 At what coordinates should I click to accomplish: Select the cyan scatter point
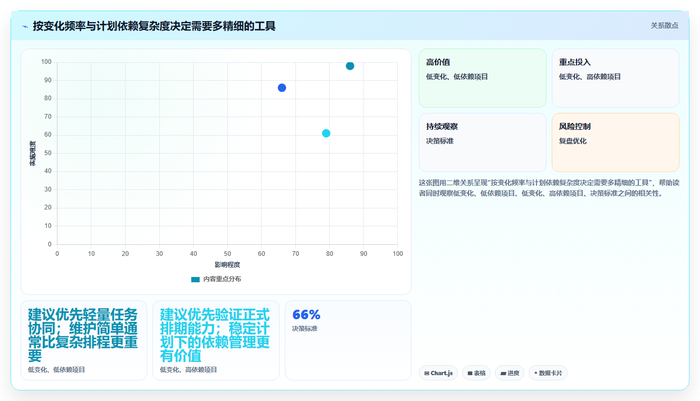pyautogui.click(x=326, y=133)
